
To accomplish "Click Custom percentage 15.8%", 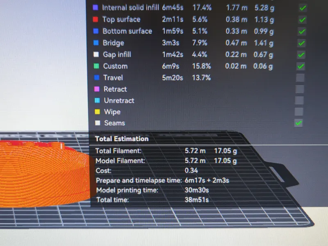I will pyautogui.click(x=201, y=66).
